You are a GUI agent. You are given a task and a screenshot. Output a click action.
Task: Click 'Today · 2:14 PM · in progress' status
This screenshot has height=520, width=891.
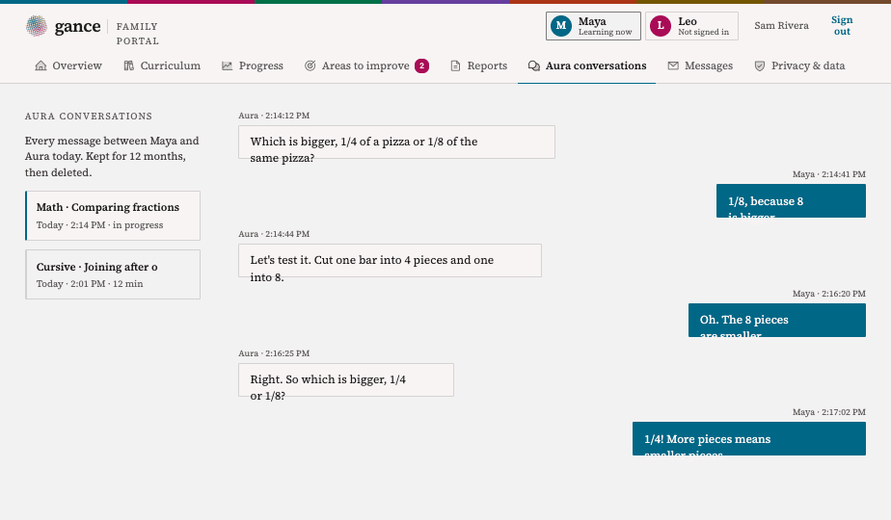(x=99, y=225)
